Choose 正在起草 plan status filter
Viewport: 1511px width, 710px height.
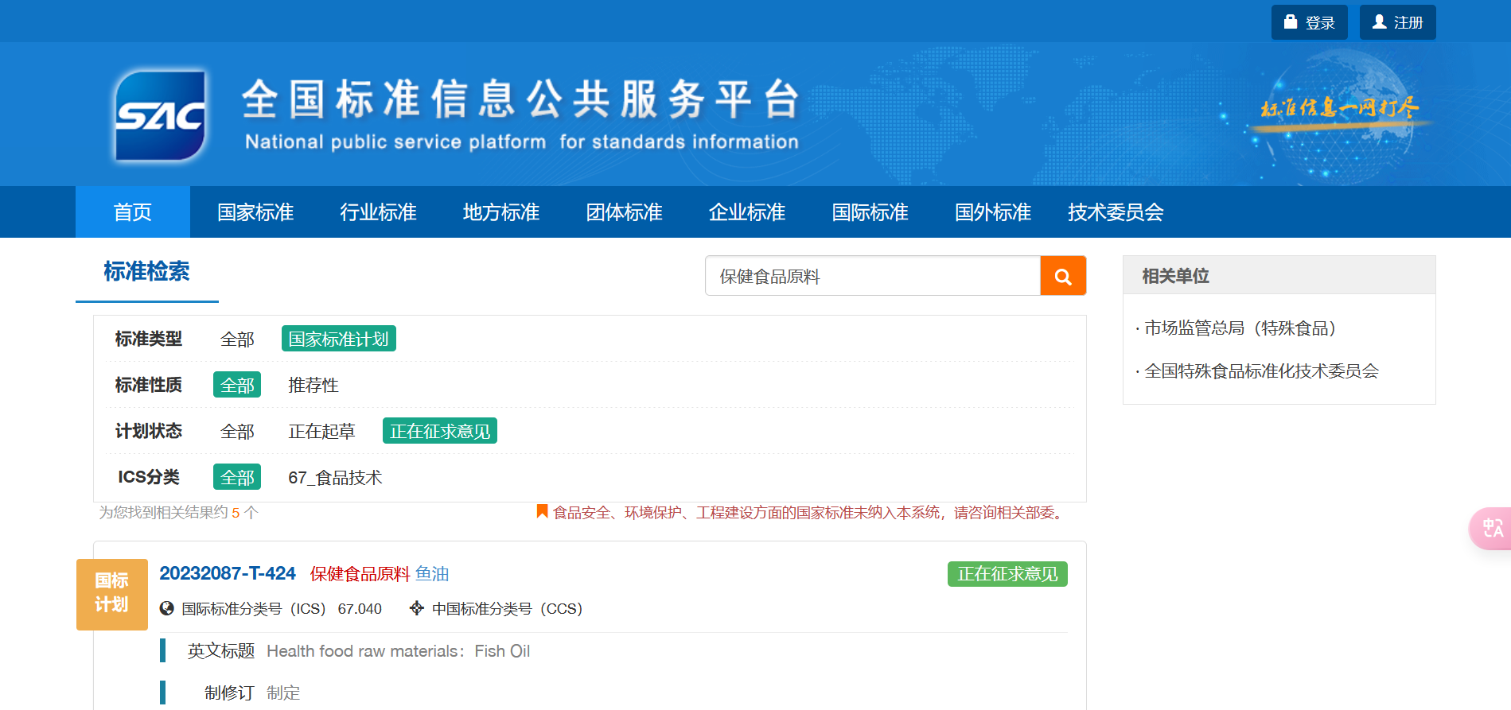[321, 431]
